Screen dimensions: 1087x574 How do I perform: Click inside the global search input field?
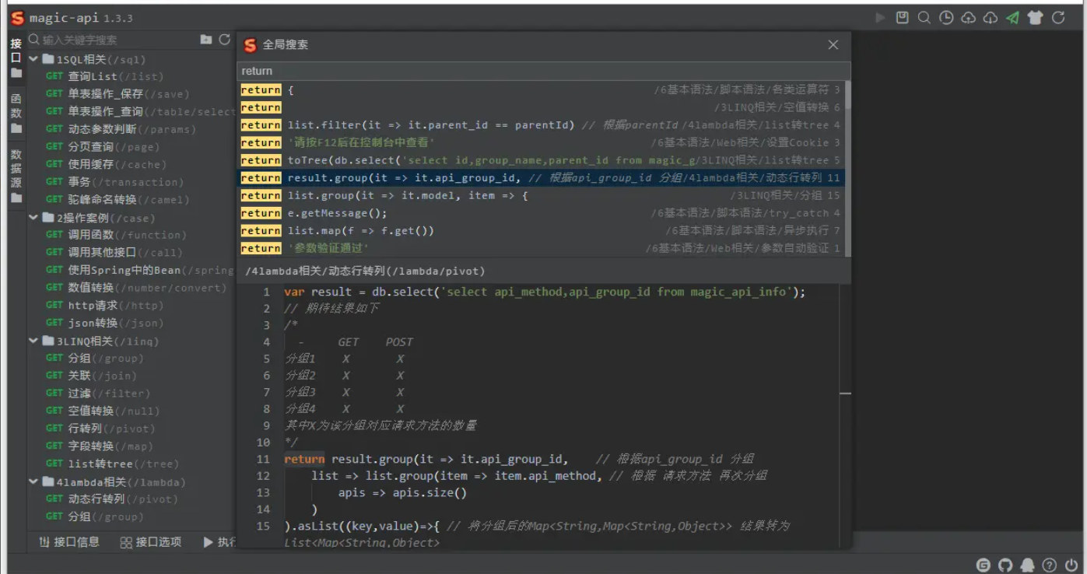pyautogui.click(x=467, y=71)
